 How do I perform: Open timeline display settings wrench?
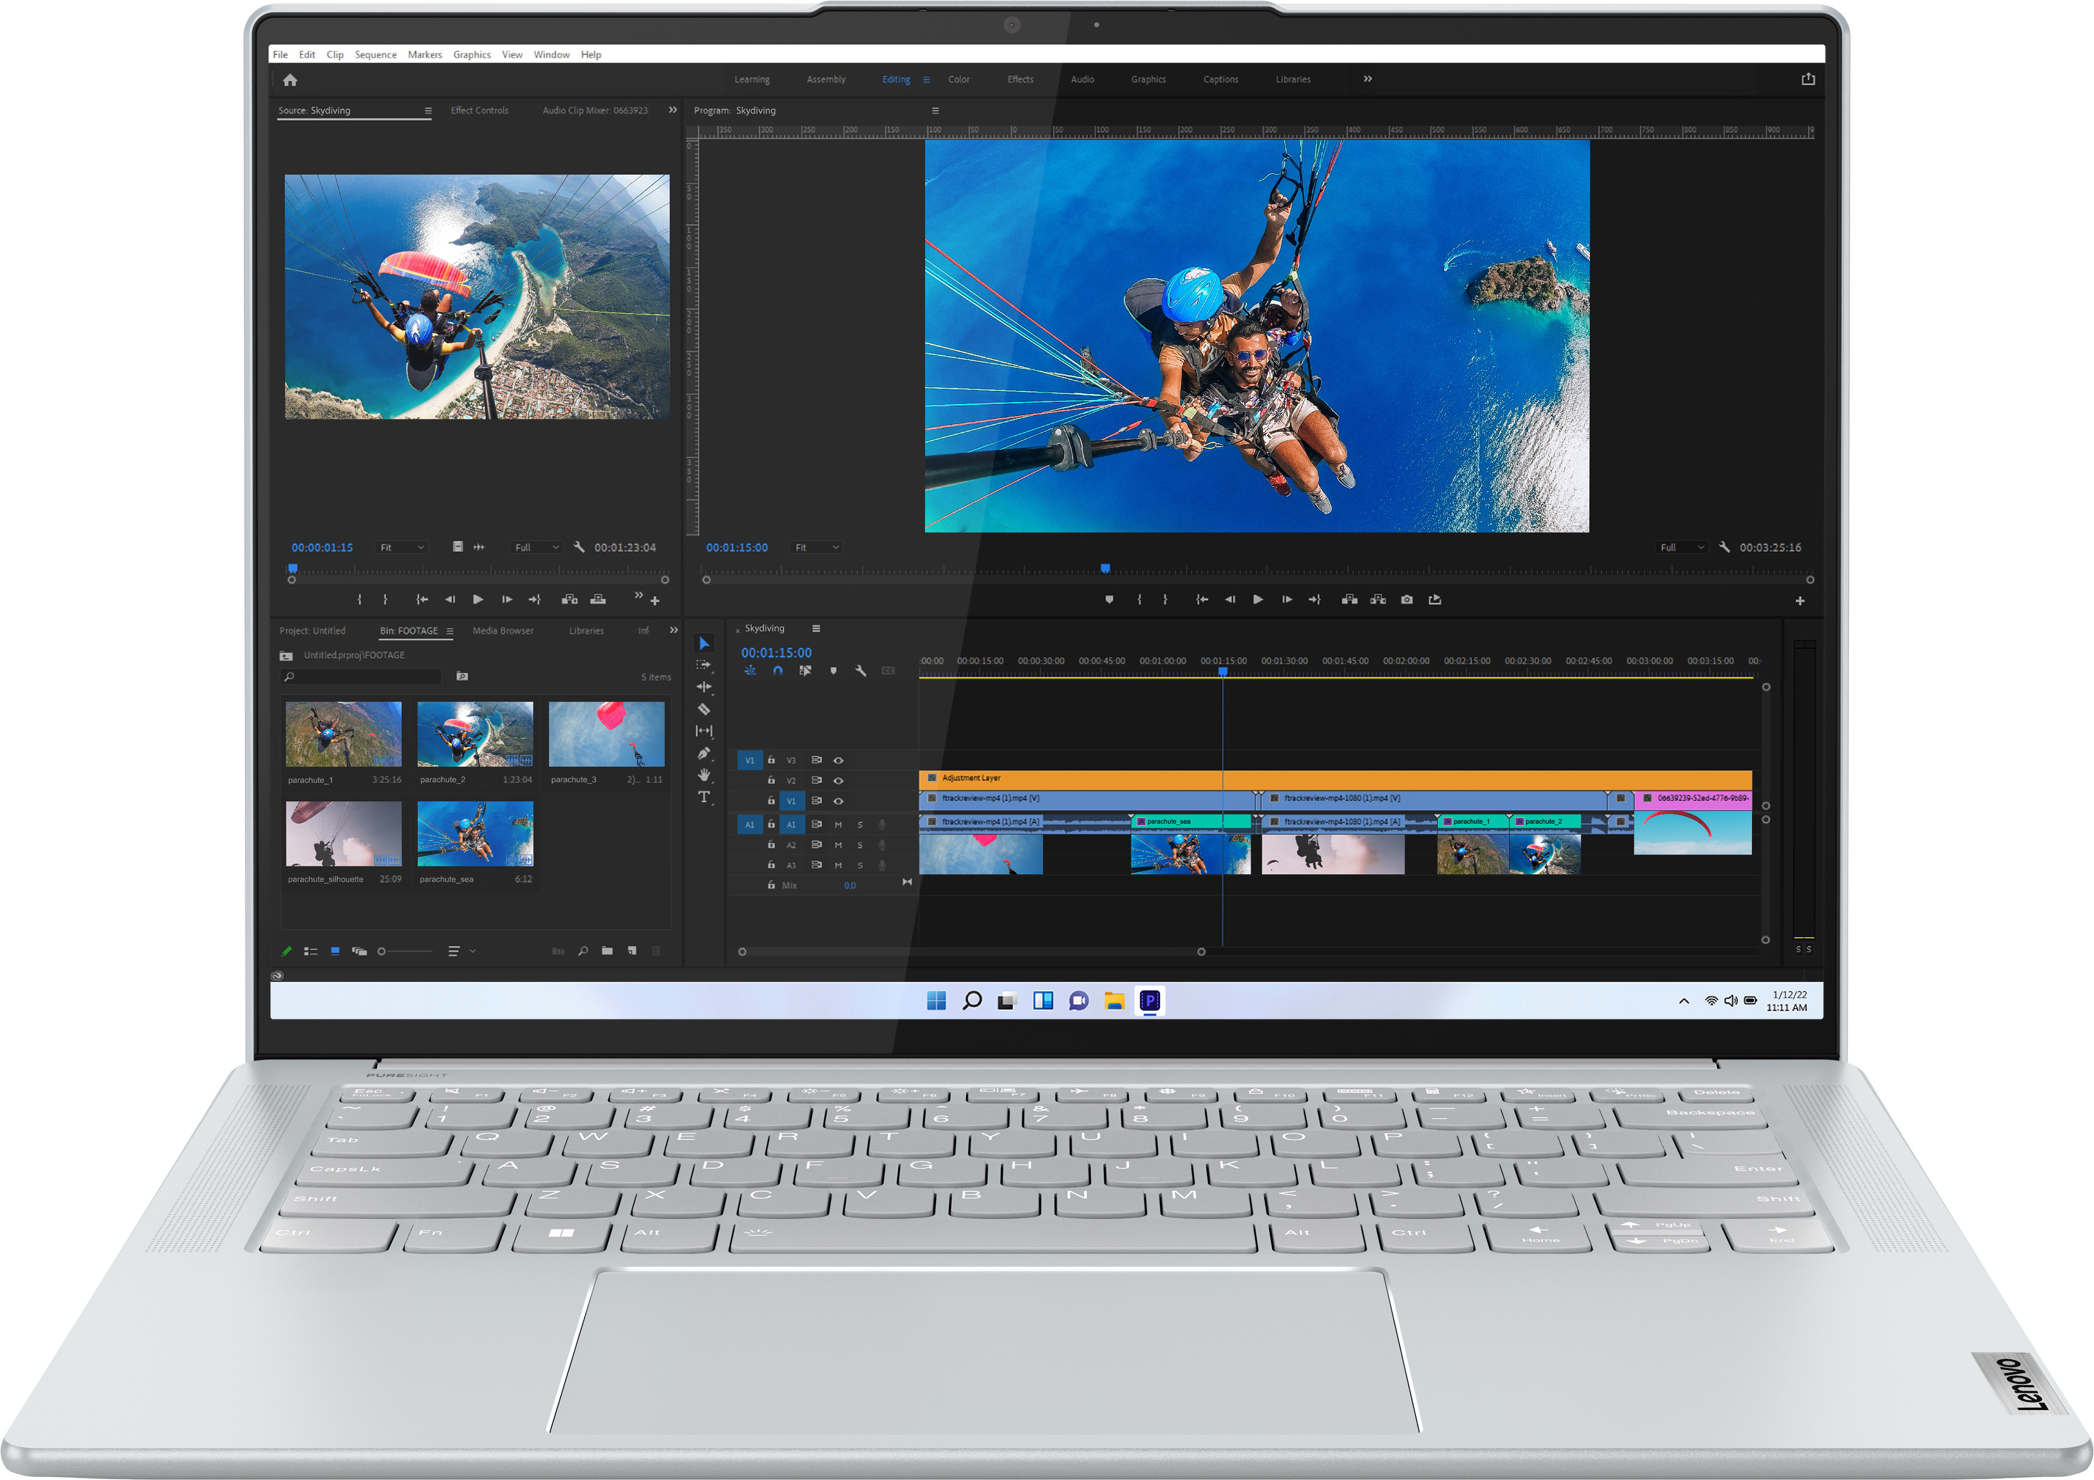click(860, 671)
